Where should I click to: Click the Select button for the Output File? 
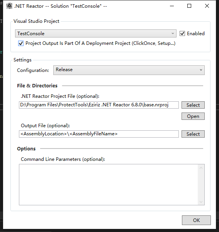point(193,134)
